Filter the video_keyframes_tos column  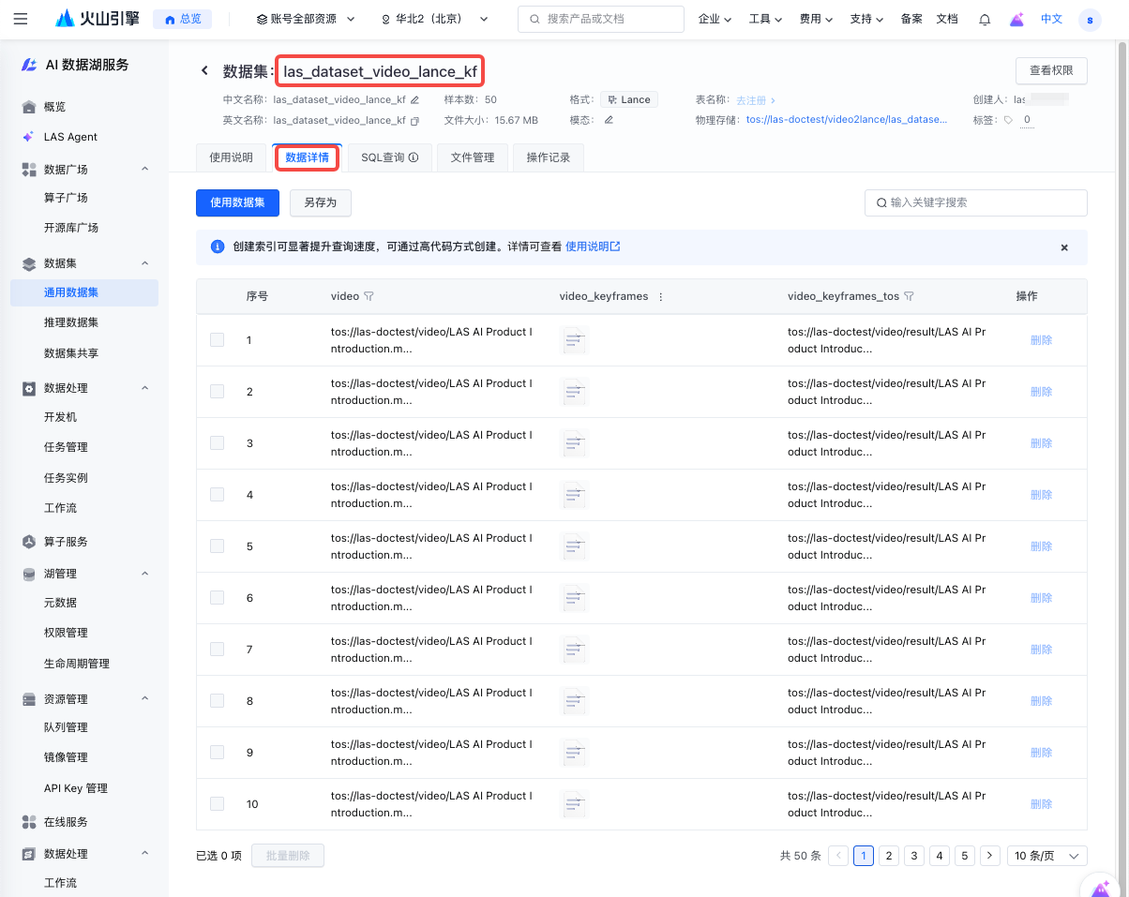click(909, 296)
